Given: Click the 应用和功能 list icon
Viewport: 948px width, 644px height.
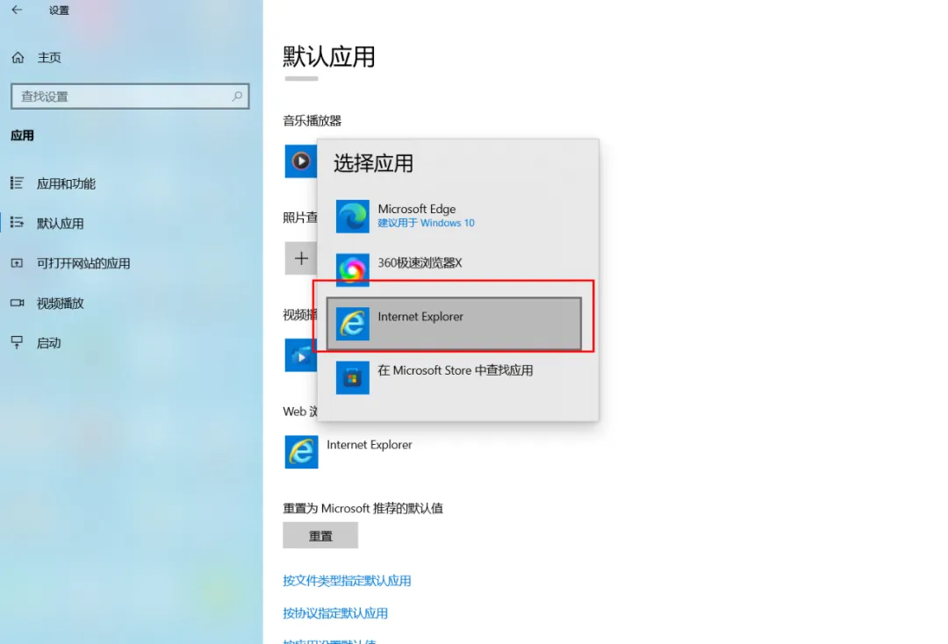Looking at the screenshot, I should (x=17, y=183).
